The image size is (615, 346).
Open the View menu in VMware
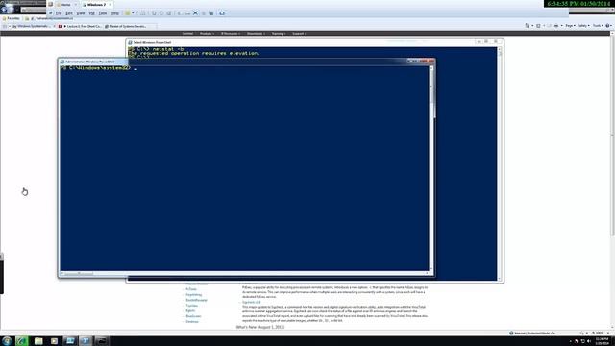coord(81,13)
